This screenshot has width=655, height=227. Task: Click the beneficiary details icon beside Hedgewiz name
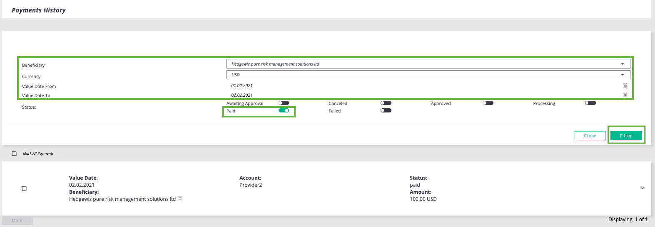(180, 199)
